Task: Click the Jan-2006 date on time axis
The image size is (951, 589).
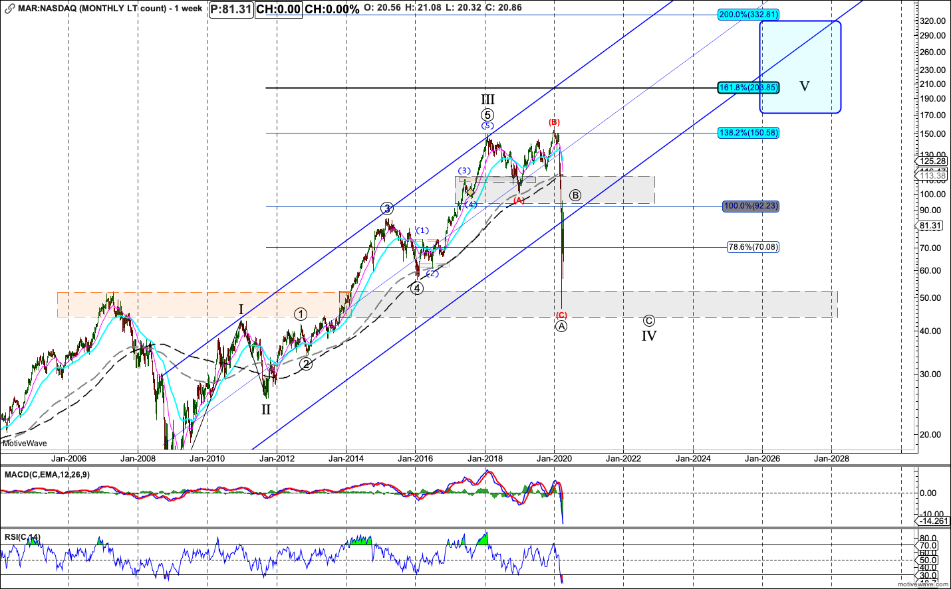Action: (x=68, y=458)
